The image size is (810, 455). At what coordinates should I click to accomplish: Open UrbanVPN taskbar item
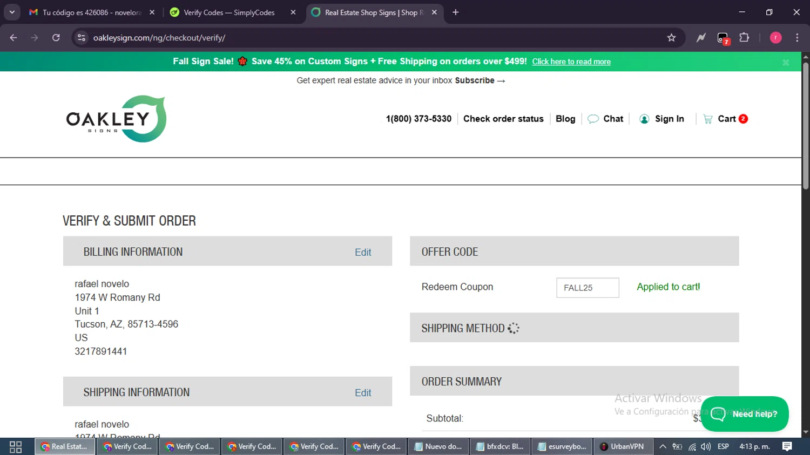coord(623,446)
